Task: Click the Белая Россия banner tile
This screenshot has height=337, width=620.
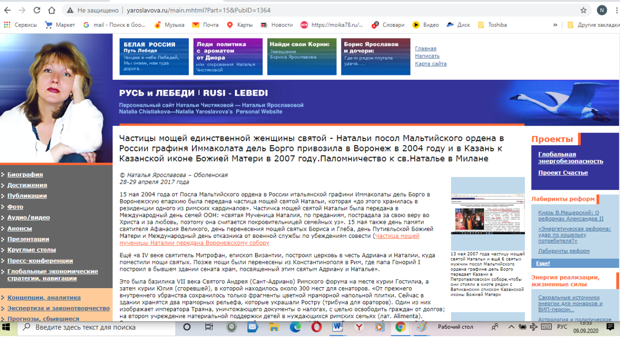Action: (x=154, y=57)
